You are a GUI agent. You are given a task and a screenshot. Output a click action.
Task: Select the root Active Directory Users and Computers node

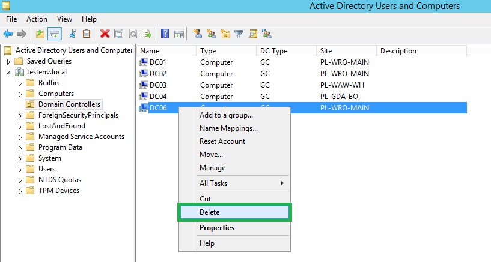pos(73,50)
